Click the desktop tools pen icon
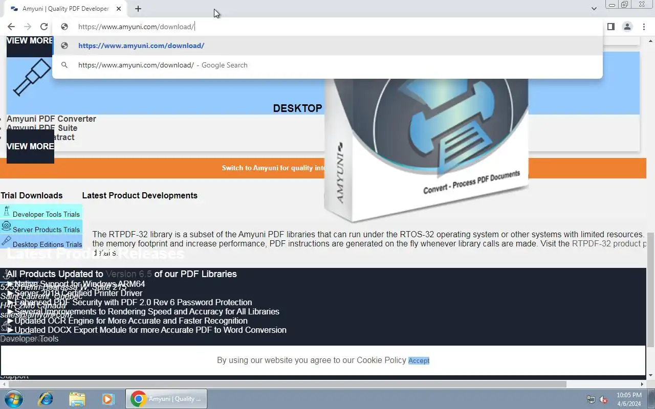 (x=32, y=77)
